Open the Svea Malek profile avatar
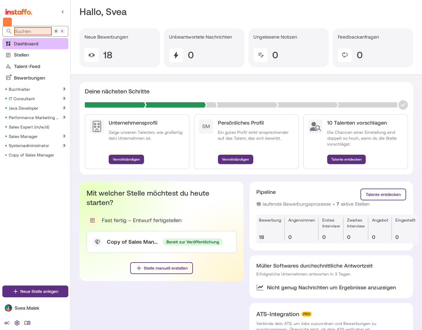This screenshot has height=330, width=422. [x=9, y=308]
